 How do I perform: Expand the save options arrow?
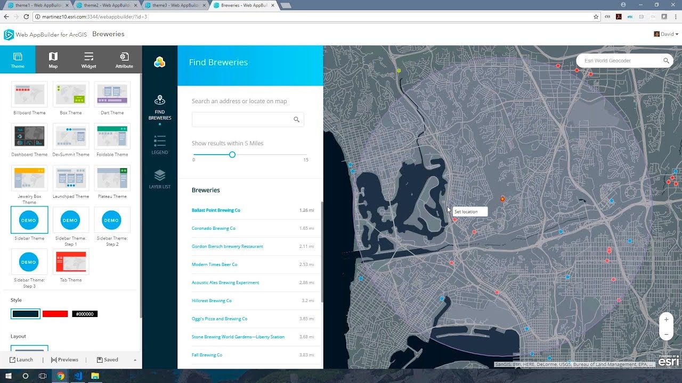[135, 360]
